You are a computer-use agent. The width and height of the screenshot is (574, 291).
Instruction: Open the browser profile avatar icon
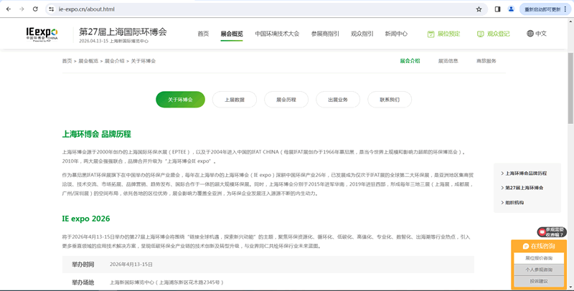(511, 9)
